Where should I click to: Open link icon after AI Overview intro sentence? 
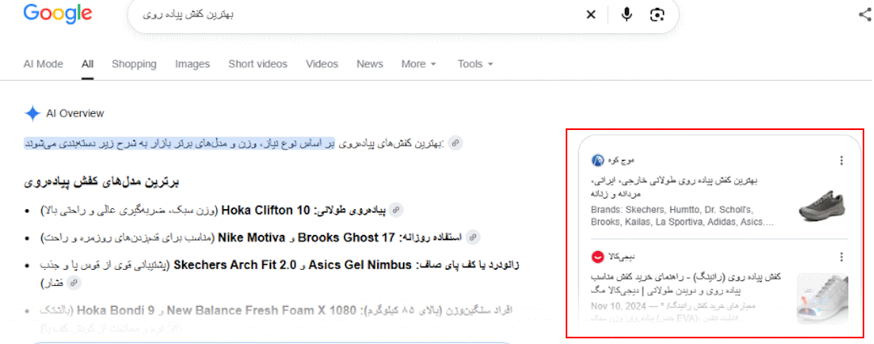(x=456, y=144)
